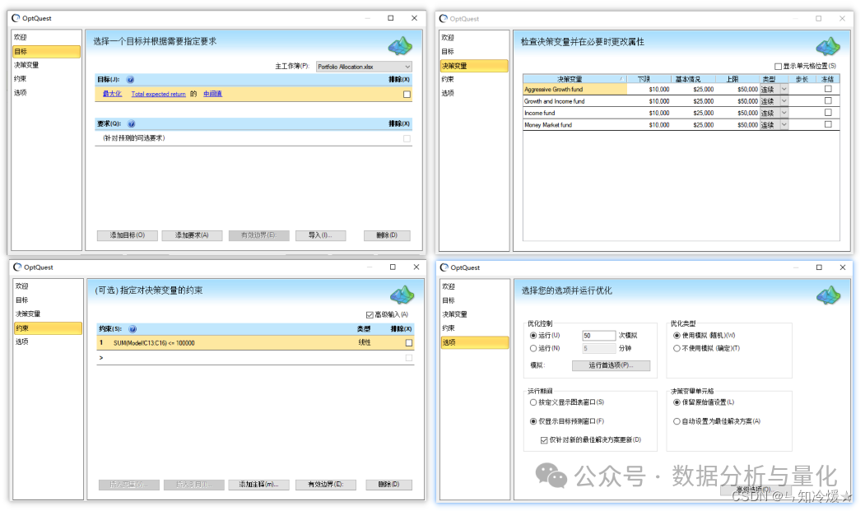Click 运行首选项(P)... button
This screenshot has width=865, height=511.
pyautogui.click(x=612, y=365)
